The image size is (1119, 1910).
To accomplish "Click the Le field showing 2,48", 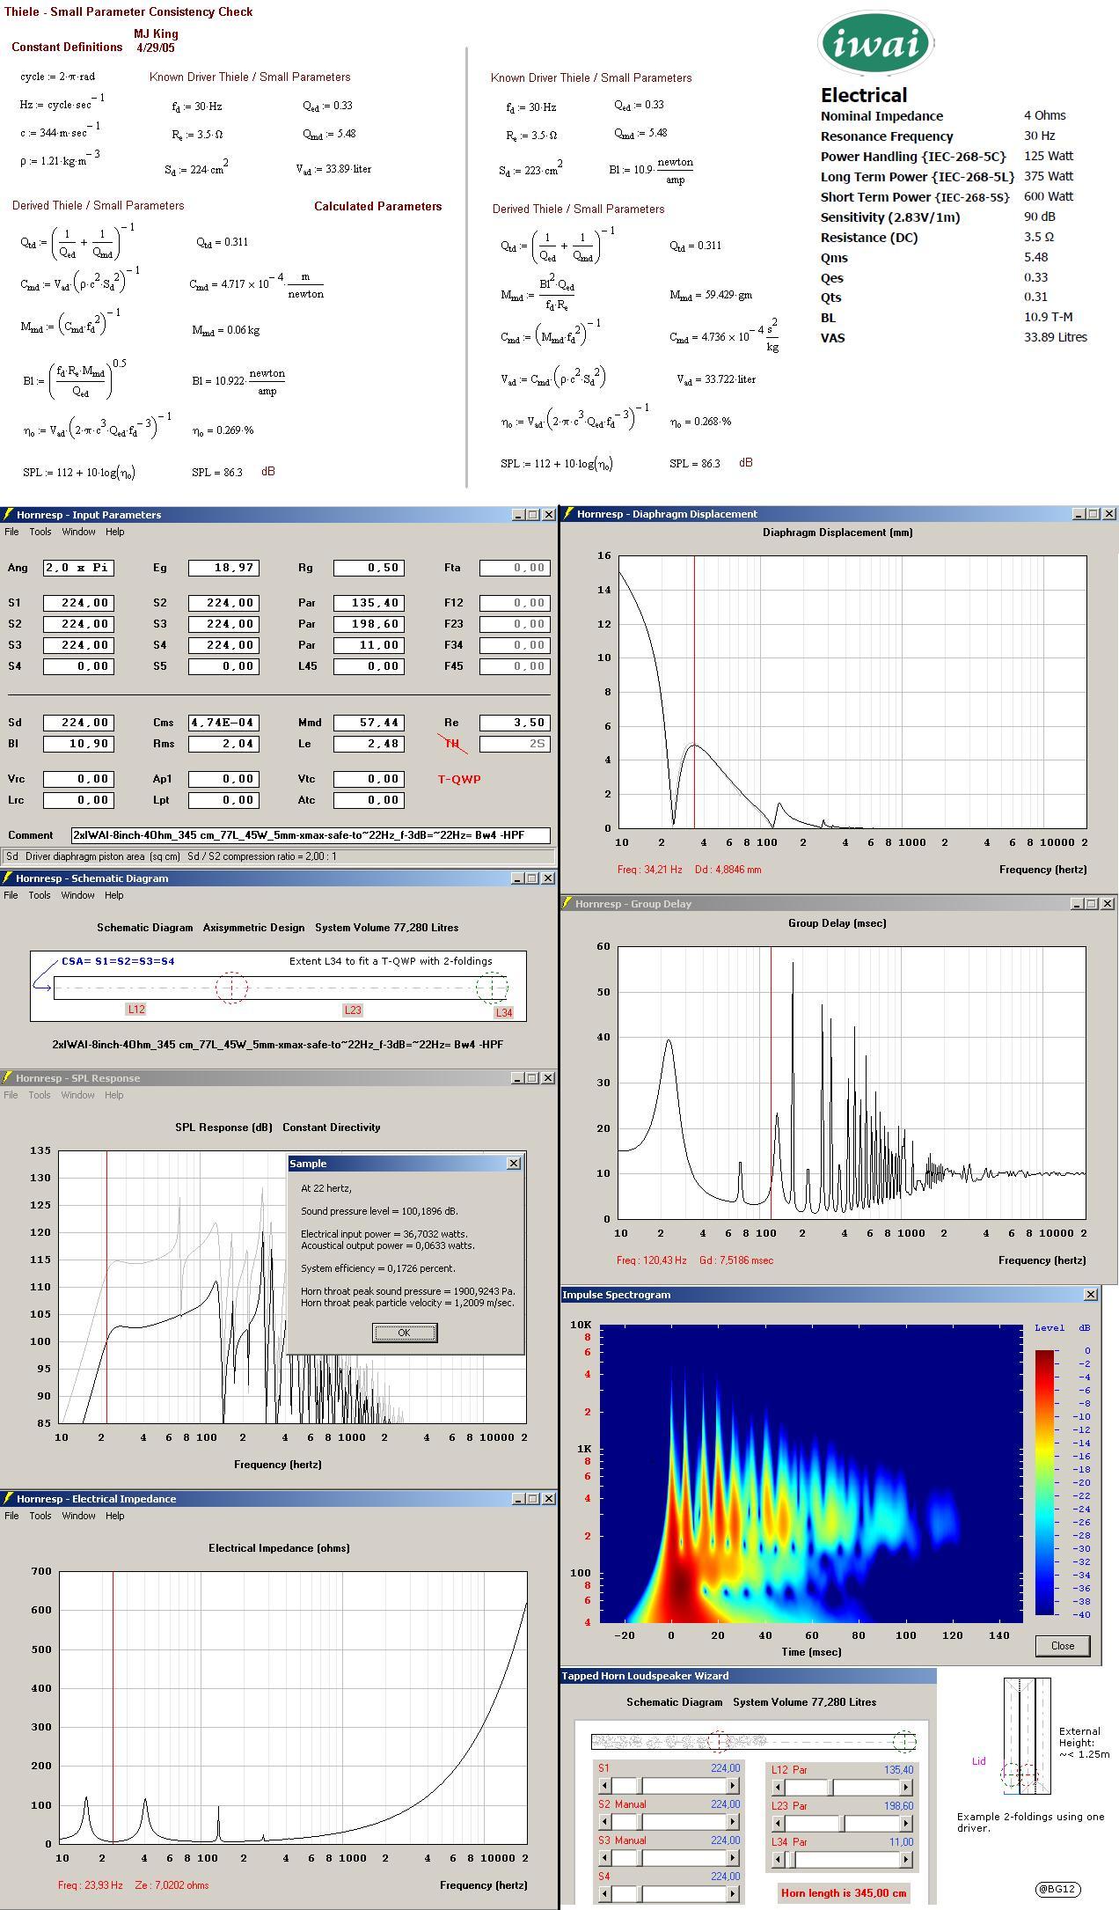I will tap(369, 744).
